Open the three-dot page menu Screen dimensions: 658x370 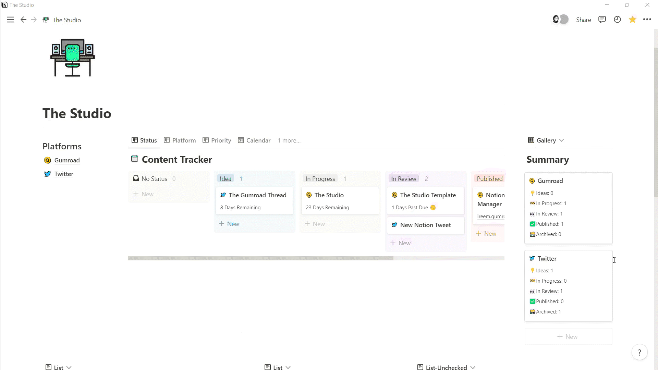click(x=647, y=20)
